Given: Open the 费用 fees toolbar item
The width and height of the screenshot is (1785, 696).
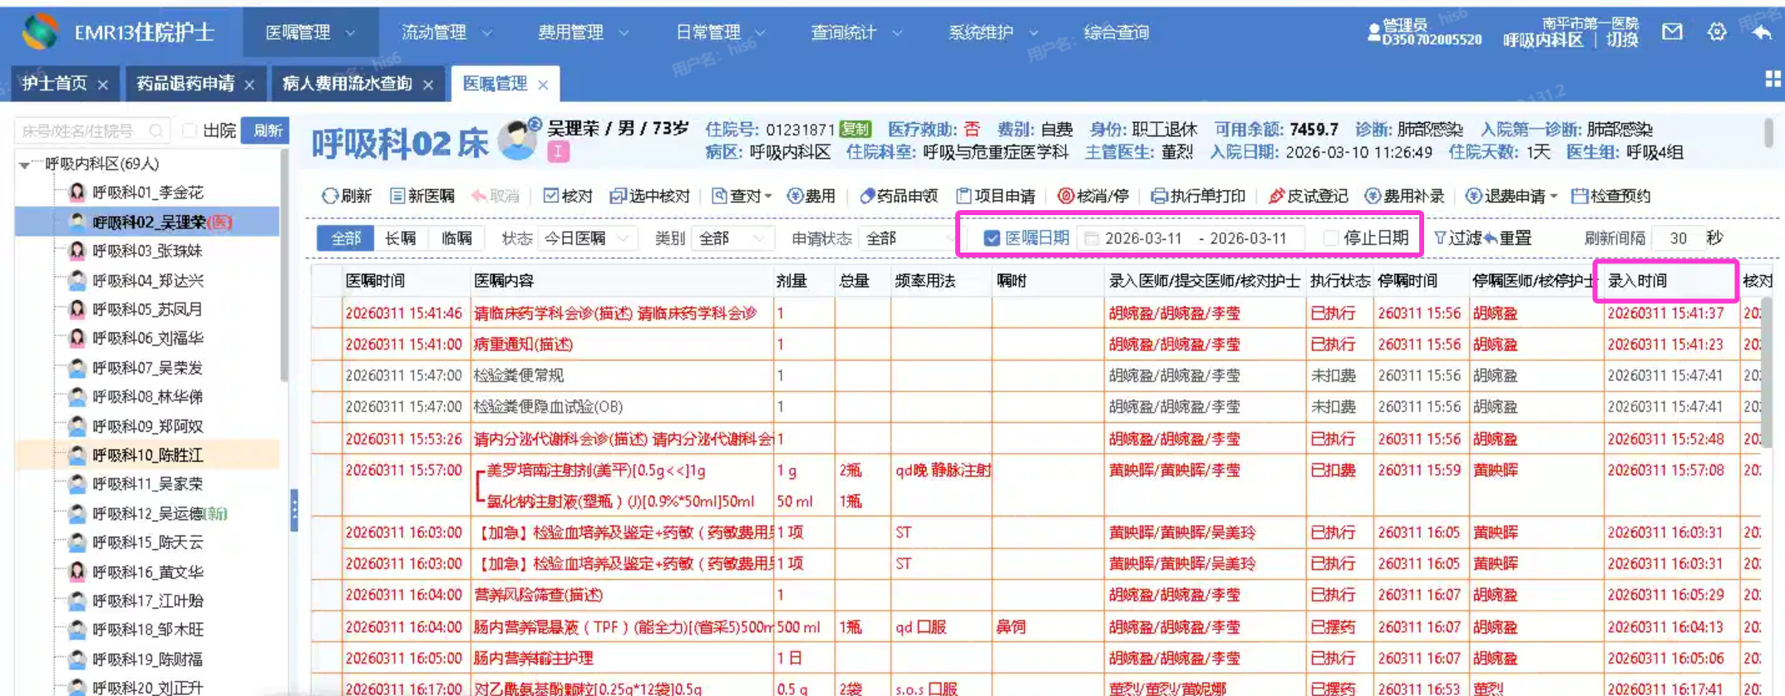Looking at the screenshot, I should [811, 196].
